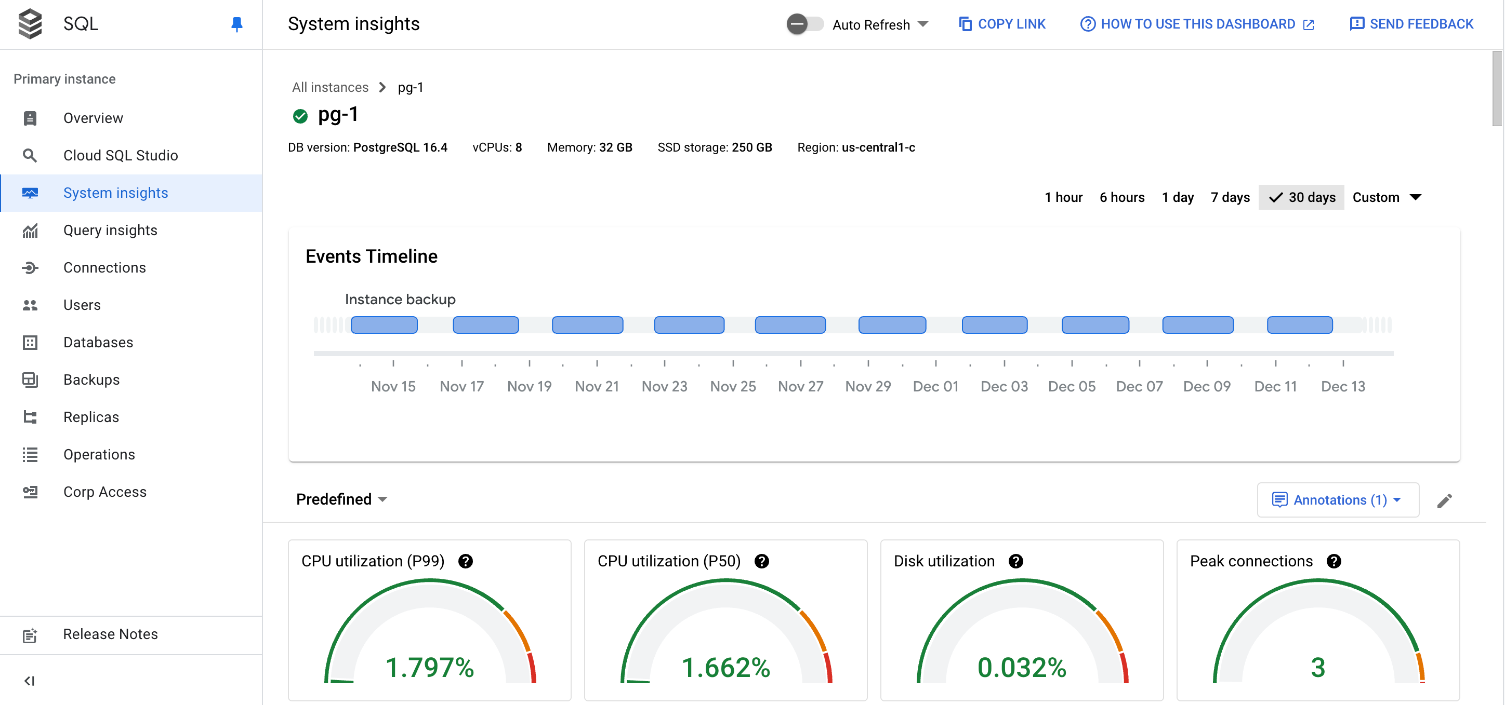The width and height of the screenshot is (1505, 705).
Task: Click the Connections sidebar icon
Action: point(29,267)
